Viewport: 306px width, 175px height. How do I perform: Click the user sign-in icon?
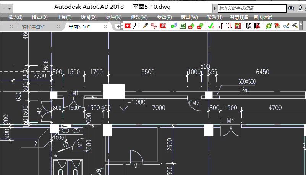tap(300, 8)
